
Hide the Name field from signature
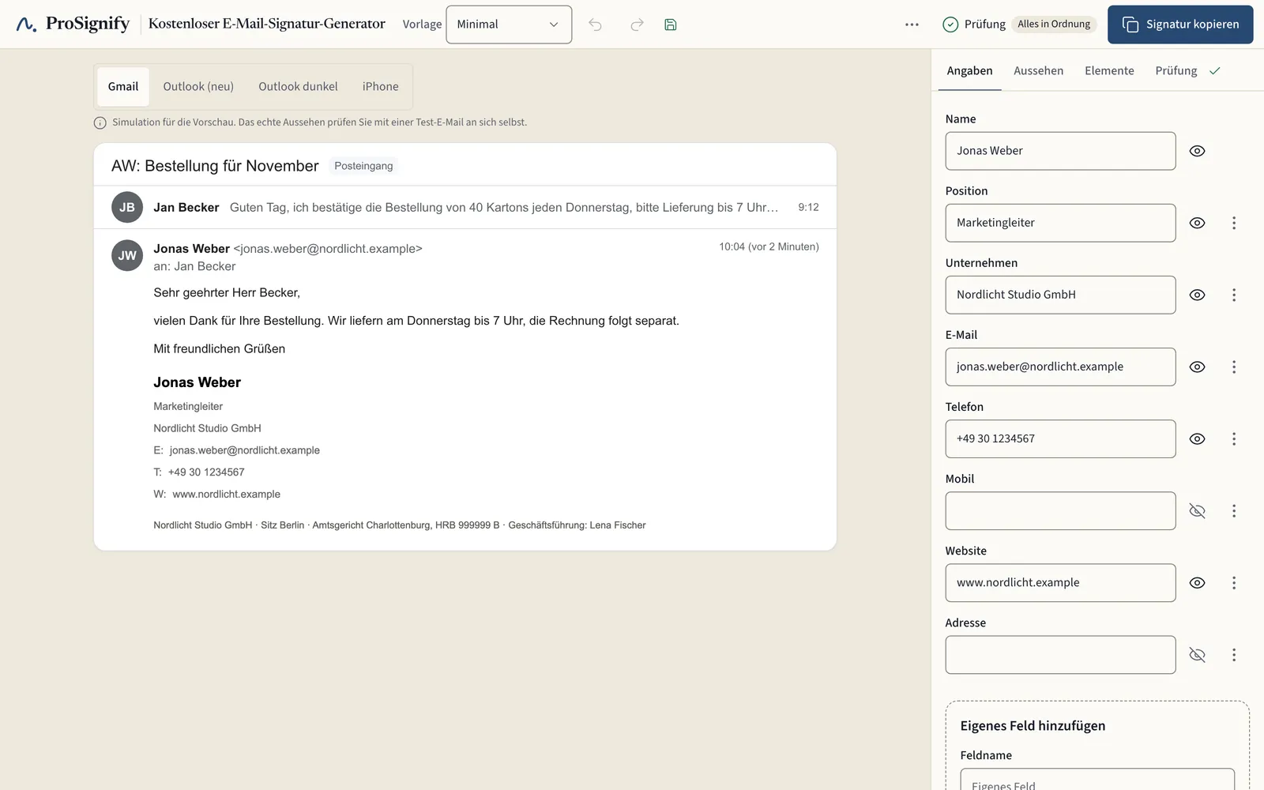coord(1198,151)
